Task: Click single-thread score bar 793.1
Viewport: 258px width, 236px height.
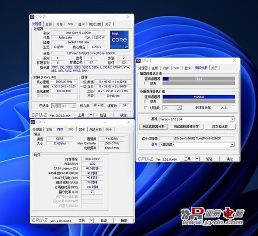Action: (199, 79)
